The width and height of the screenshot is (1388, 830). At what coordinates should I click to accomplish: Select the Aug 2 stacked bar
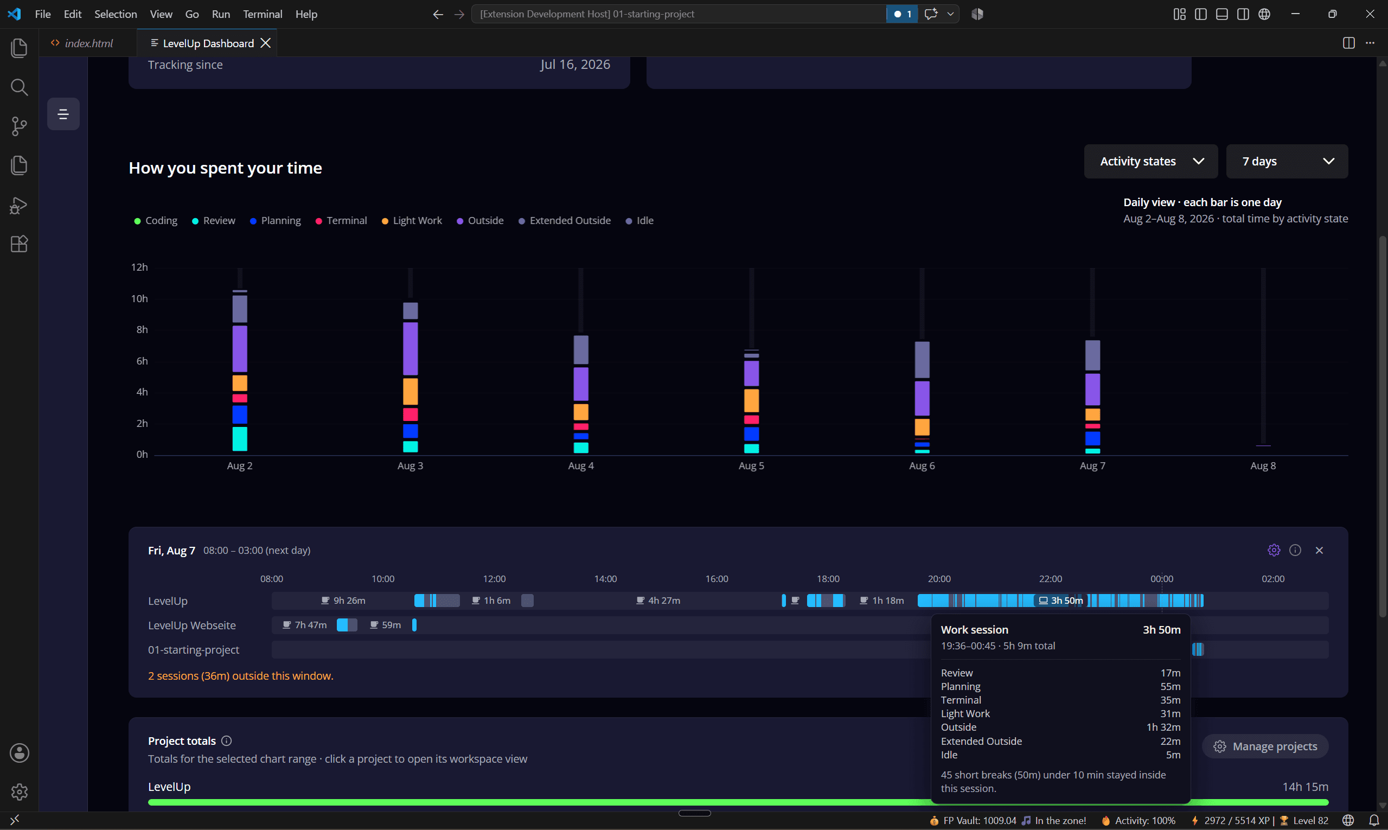tap(240, 371)
